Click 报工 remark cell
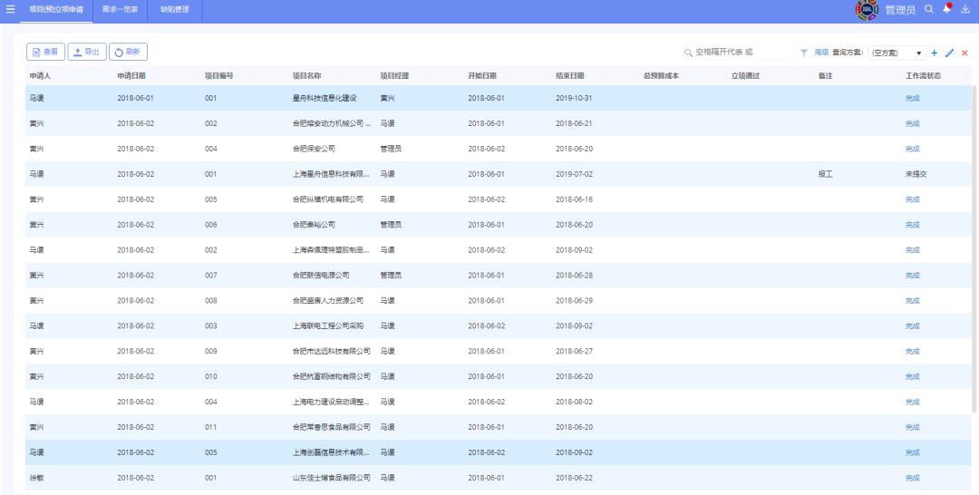979x495 pixels. coord(826,174)
